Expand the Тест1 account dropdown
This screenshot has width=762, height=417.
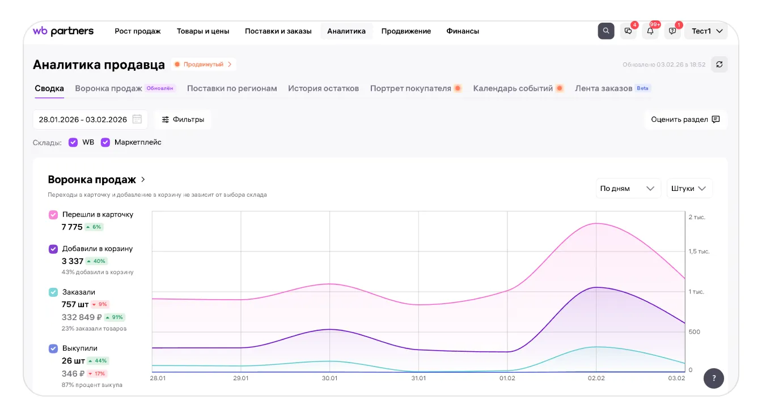click(x=706, y=31)
